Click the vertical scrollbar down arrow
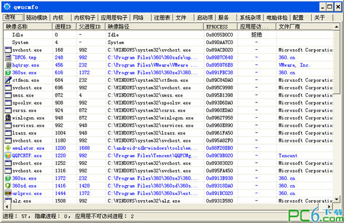The width and height of the screenshot is (344, 223). click(x=337, y=200)
